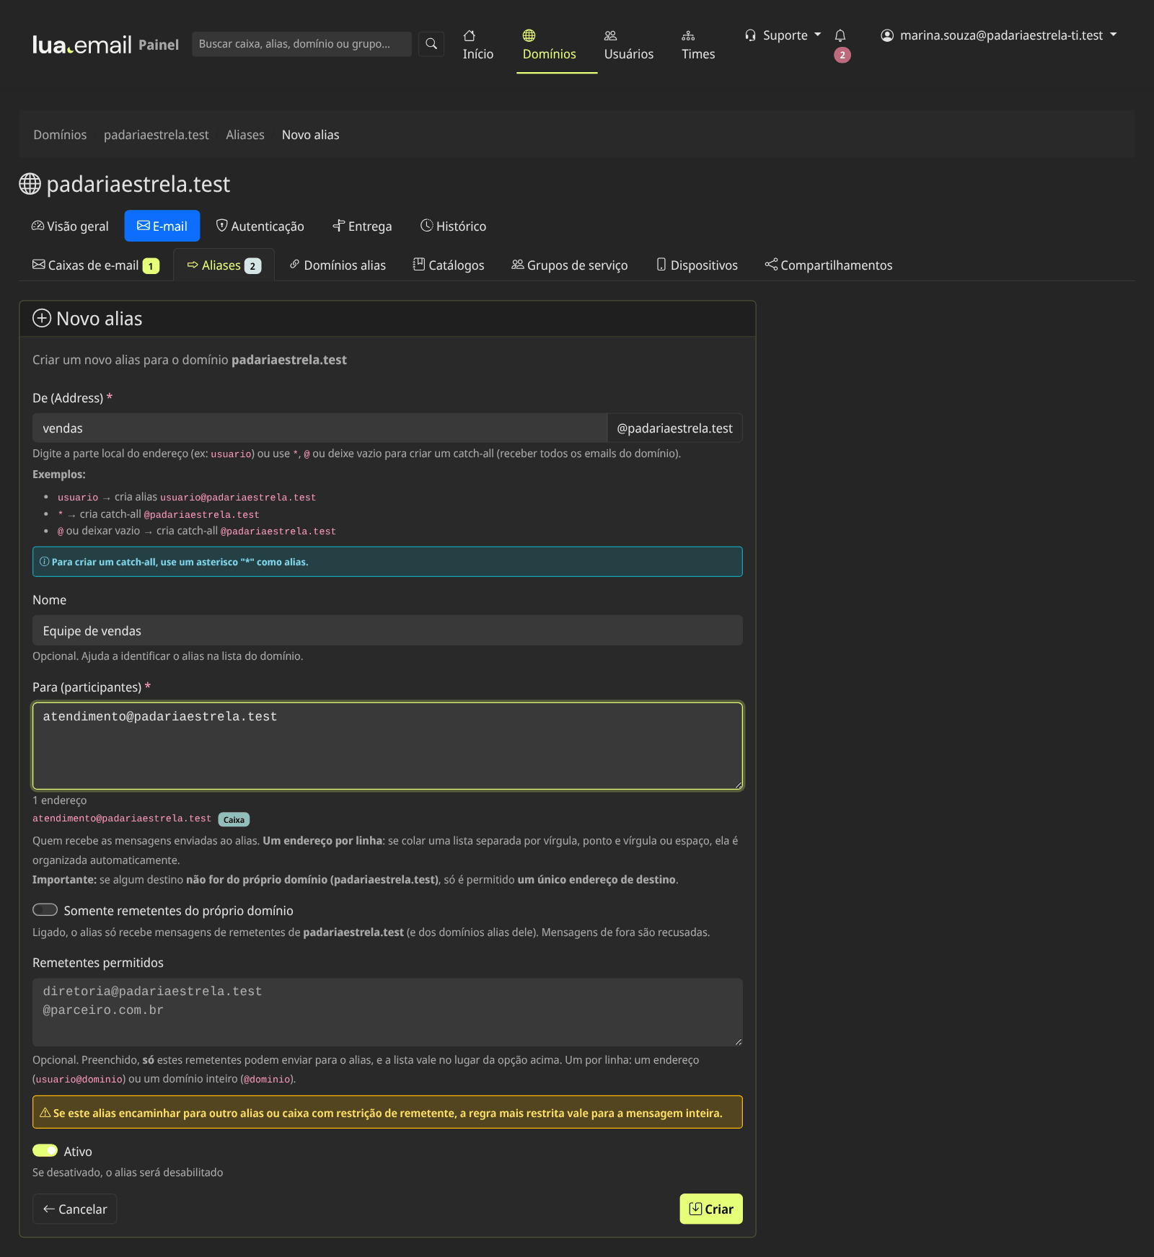The image size is (1154, 1257).
Task: Open the Catálogos subtab
Action: pyautogui.click(x=449, y=265)
